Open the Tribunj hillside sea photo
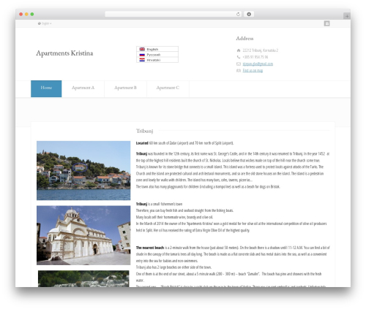The height and width of the screenshot is (309, 366). point(83,170)
